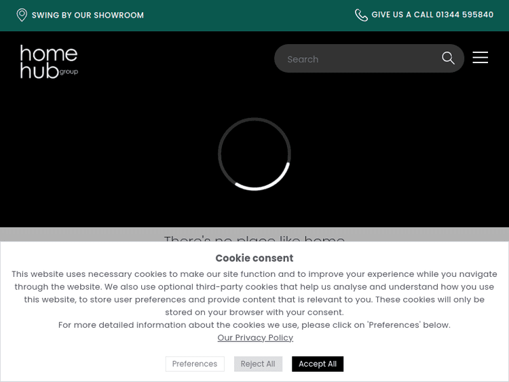
Task: Click the telephone handset icon
Action: point(361,15)
